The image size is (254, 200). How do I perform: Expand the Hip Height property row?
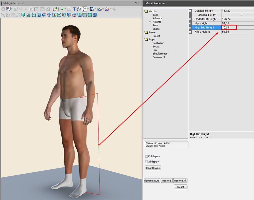[190, 23]
